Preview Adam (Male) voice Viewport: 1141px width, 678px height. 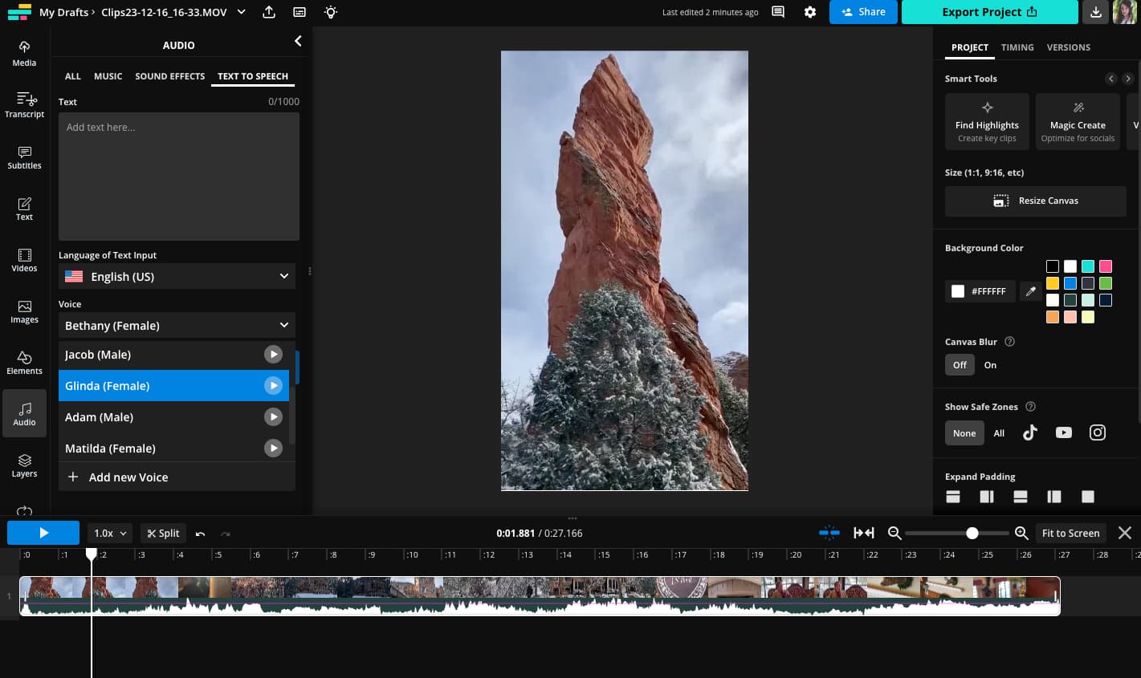tap(273, 417)
